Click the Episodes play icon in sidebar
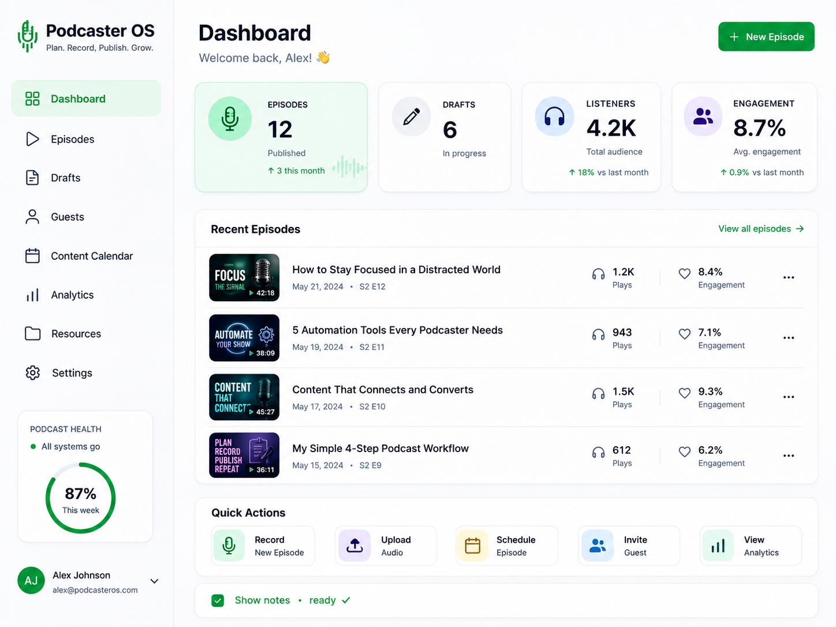836x627 pixels. pos(32,139)
